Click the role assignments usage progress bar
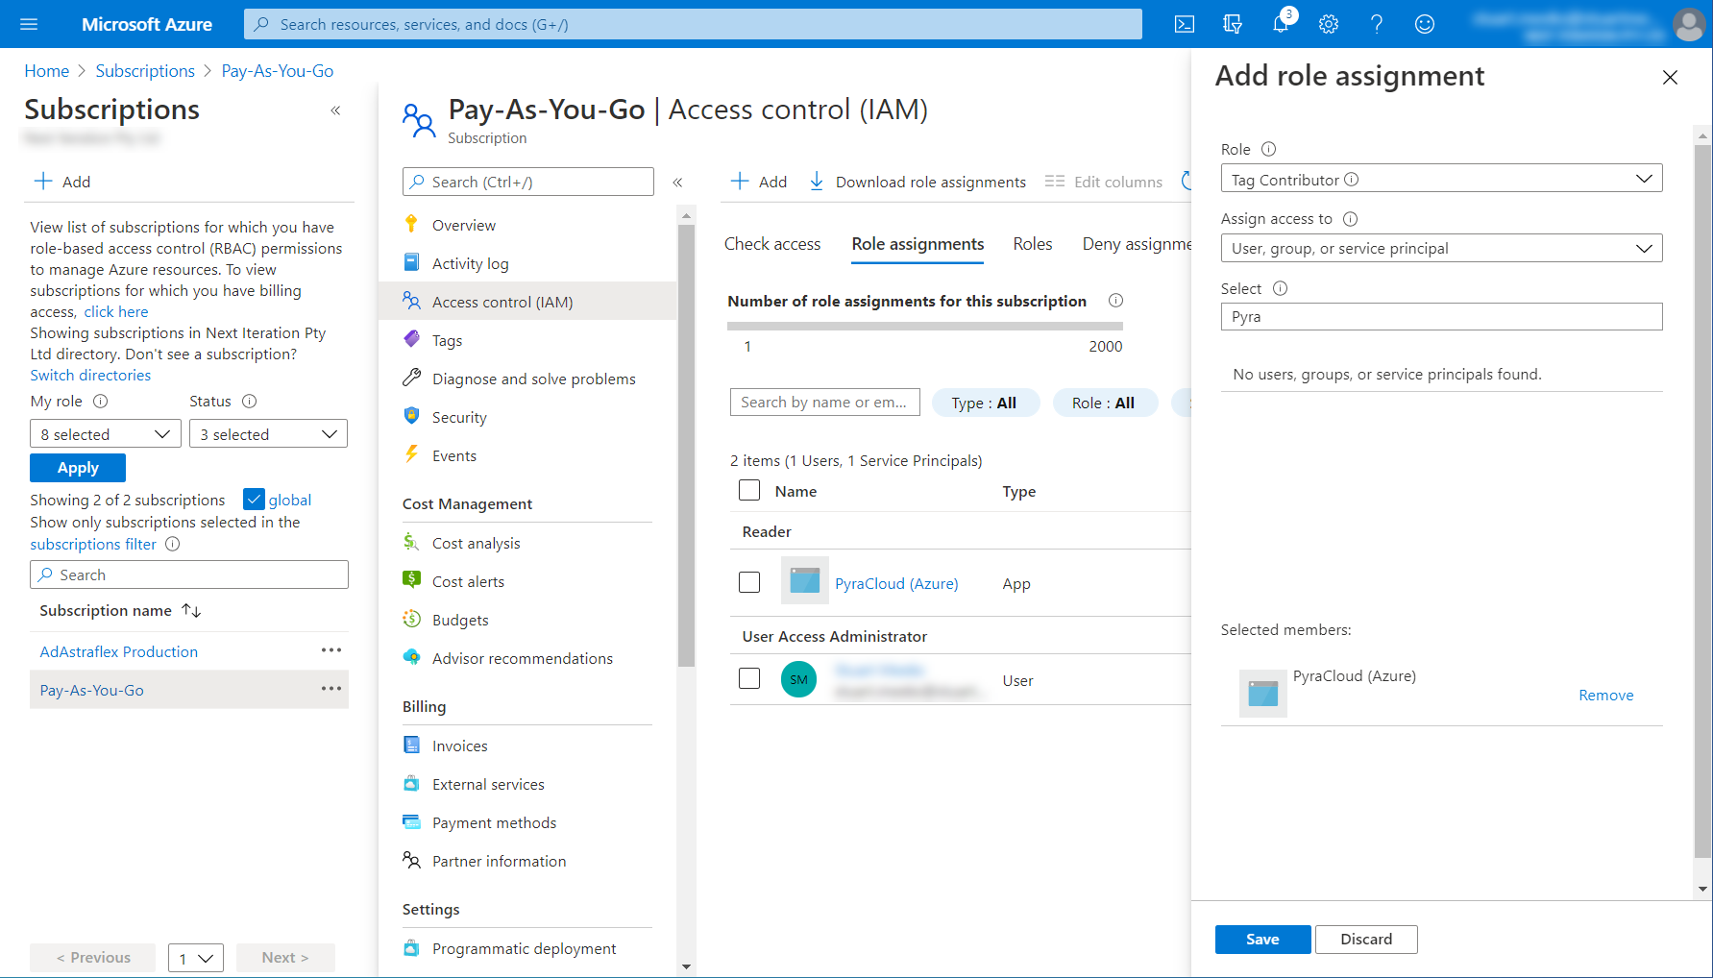1713x978 pixels. 924,327
